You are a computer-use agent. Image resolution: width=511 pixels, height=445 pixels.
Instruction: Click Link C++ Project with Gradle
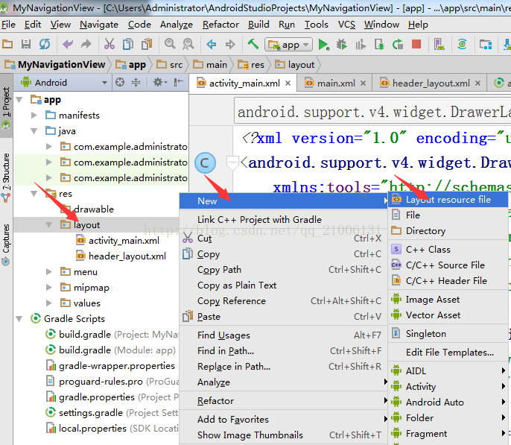[x=284, y=220]
